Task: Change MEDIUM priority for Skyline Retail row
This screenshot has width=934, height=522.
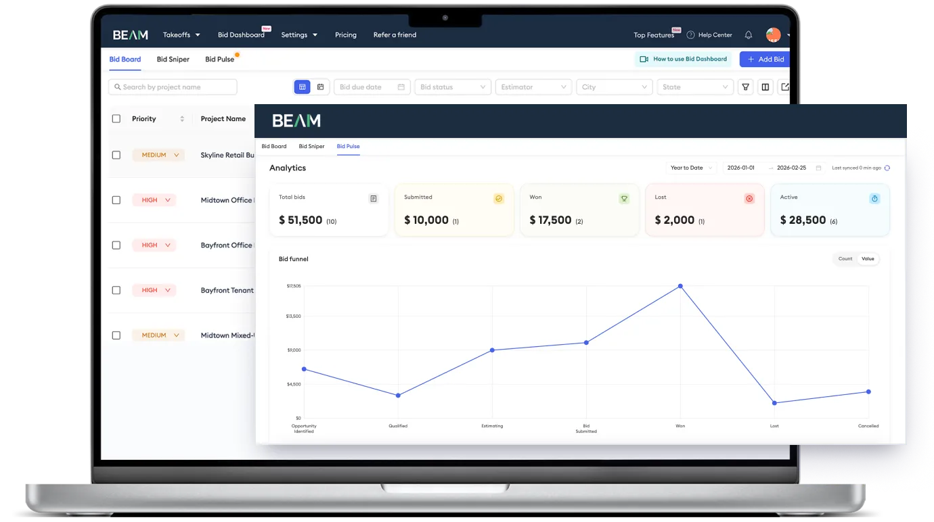Action: pyautogui.click(x=158, y=155)
